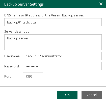This screenshot has height=103, width=106.
Task: Click the 'Username:' label text
Action: tap(12, 56)
